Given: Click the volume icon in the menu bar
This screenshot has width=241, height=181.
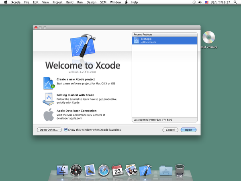Looking at the screenshot, I should (200, 2).
